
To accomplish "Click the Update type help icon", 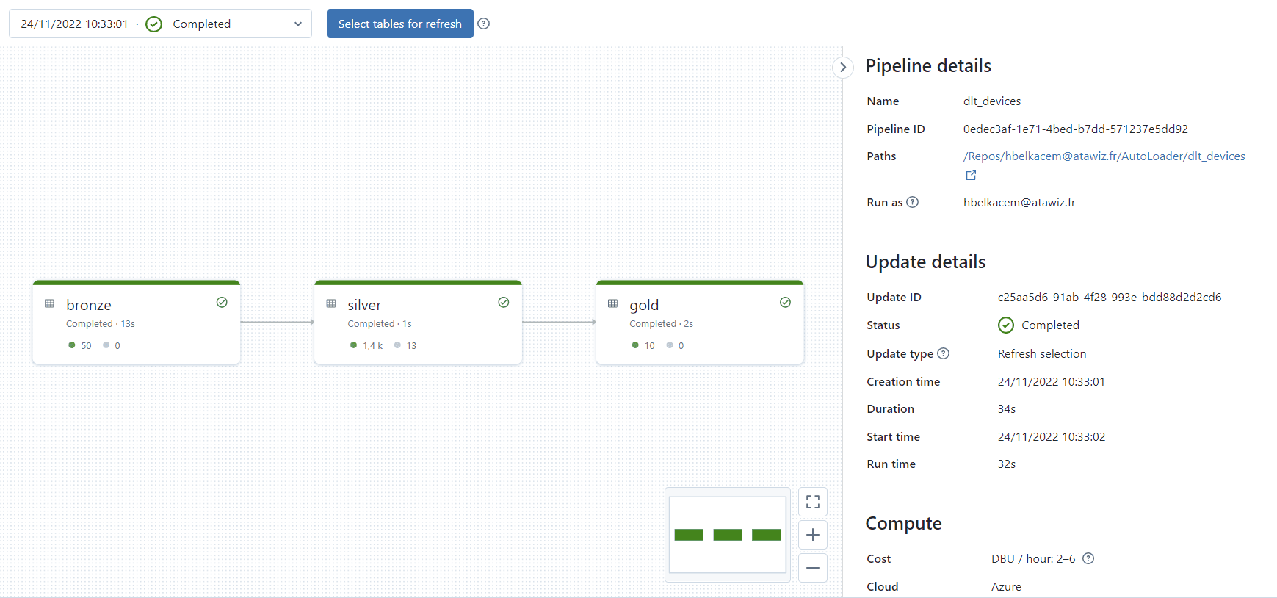I will pos(944,353).
